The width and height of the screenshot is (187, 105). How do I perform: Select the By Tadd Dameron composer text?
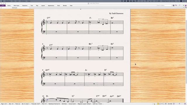[x=116, y=13]
